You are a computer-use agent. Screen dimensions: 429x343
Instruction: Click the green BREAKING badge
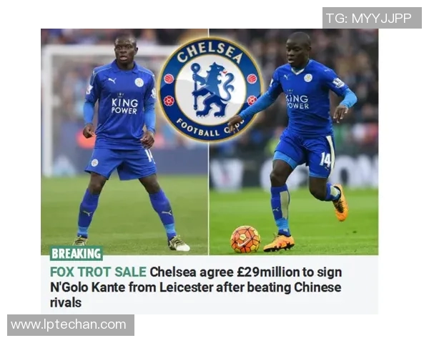(x=77, y=254)
